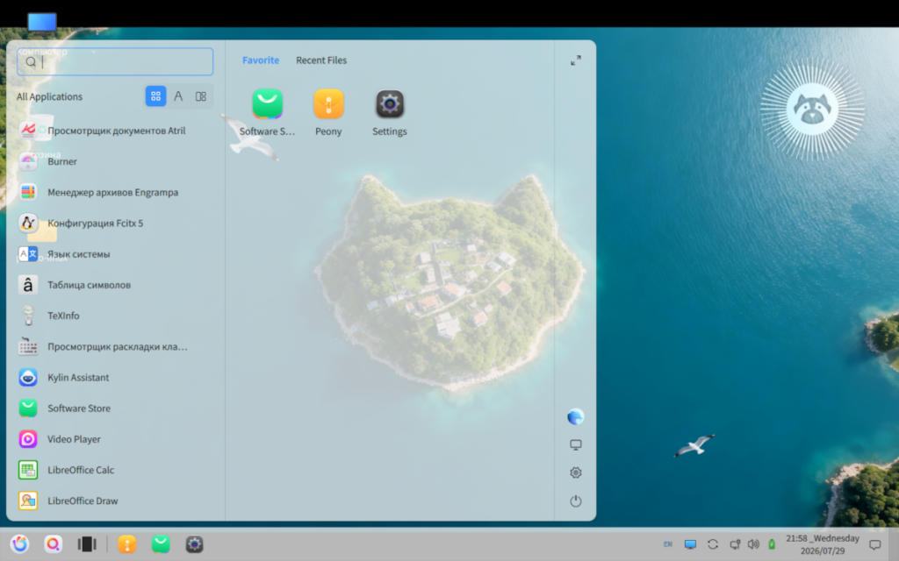Open Менеджер архивов Engrampa

(115, 192)
